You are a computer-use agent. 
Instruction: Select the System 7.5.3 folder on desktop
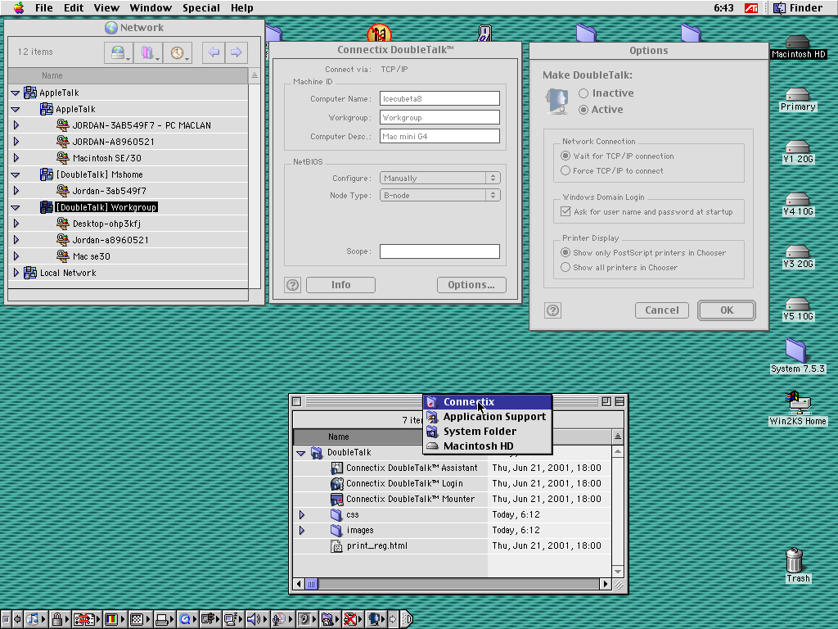click(x=796, y=351)
